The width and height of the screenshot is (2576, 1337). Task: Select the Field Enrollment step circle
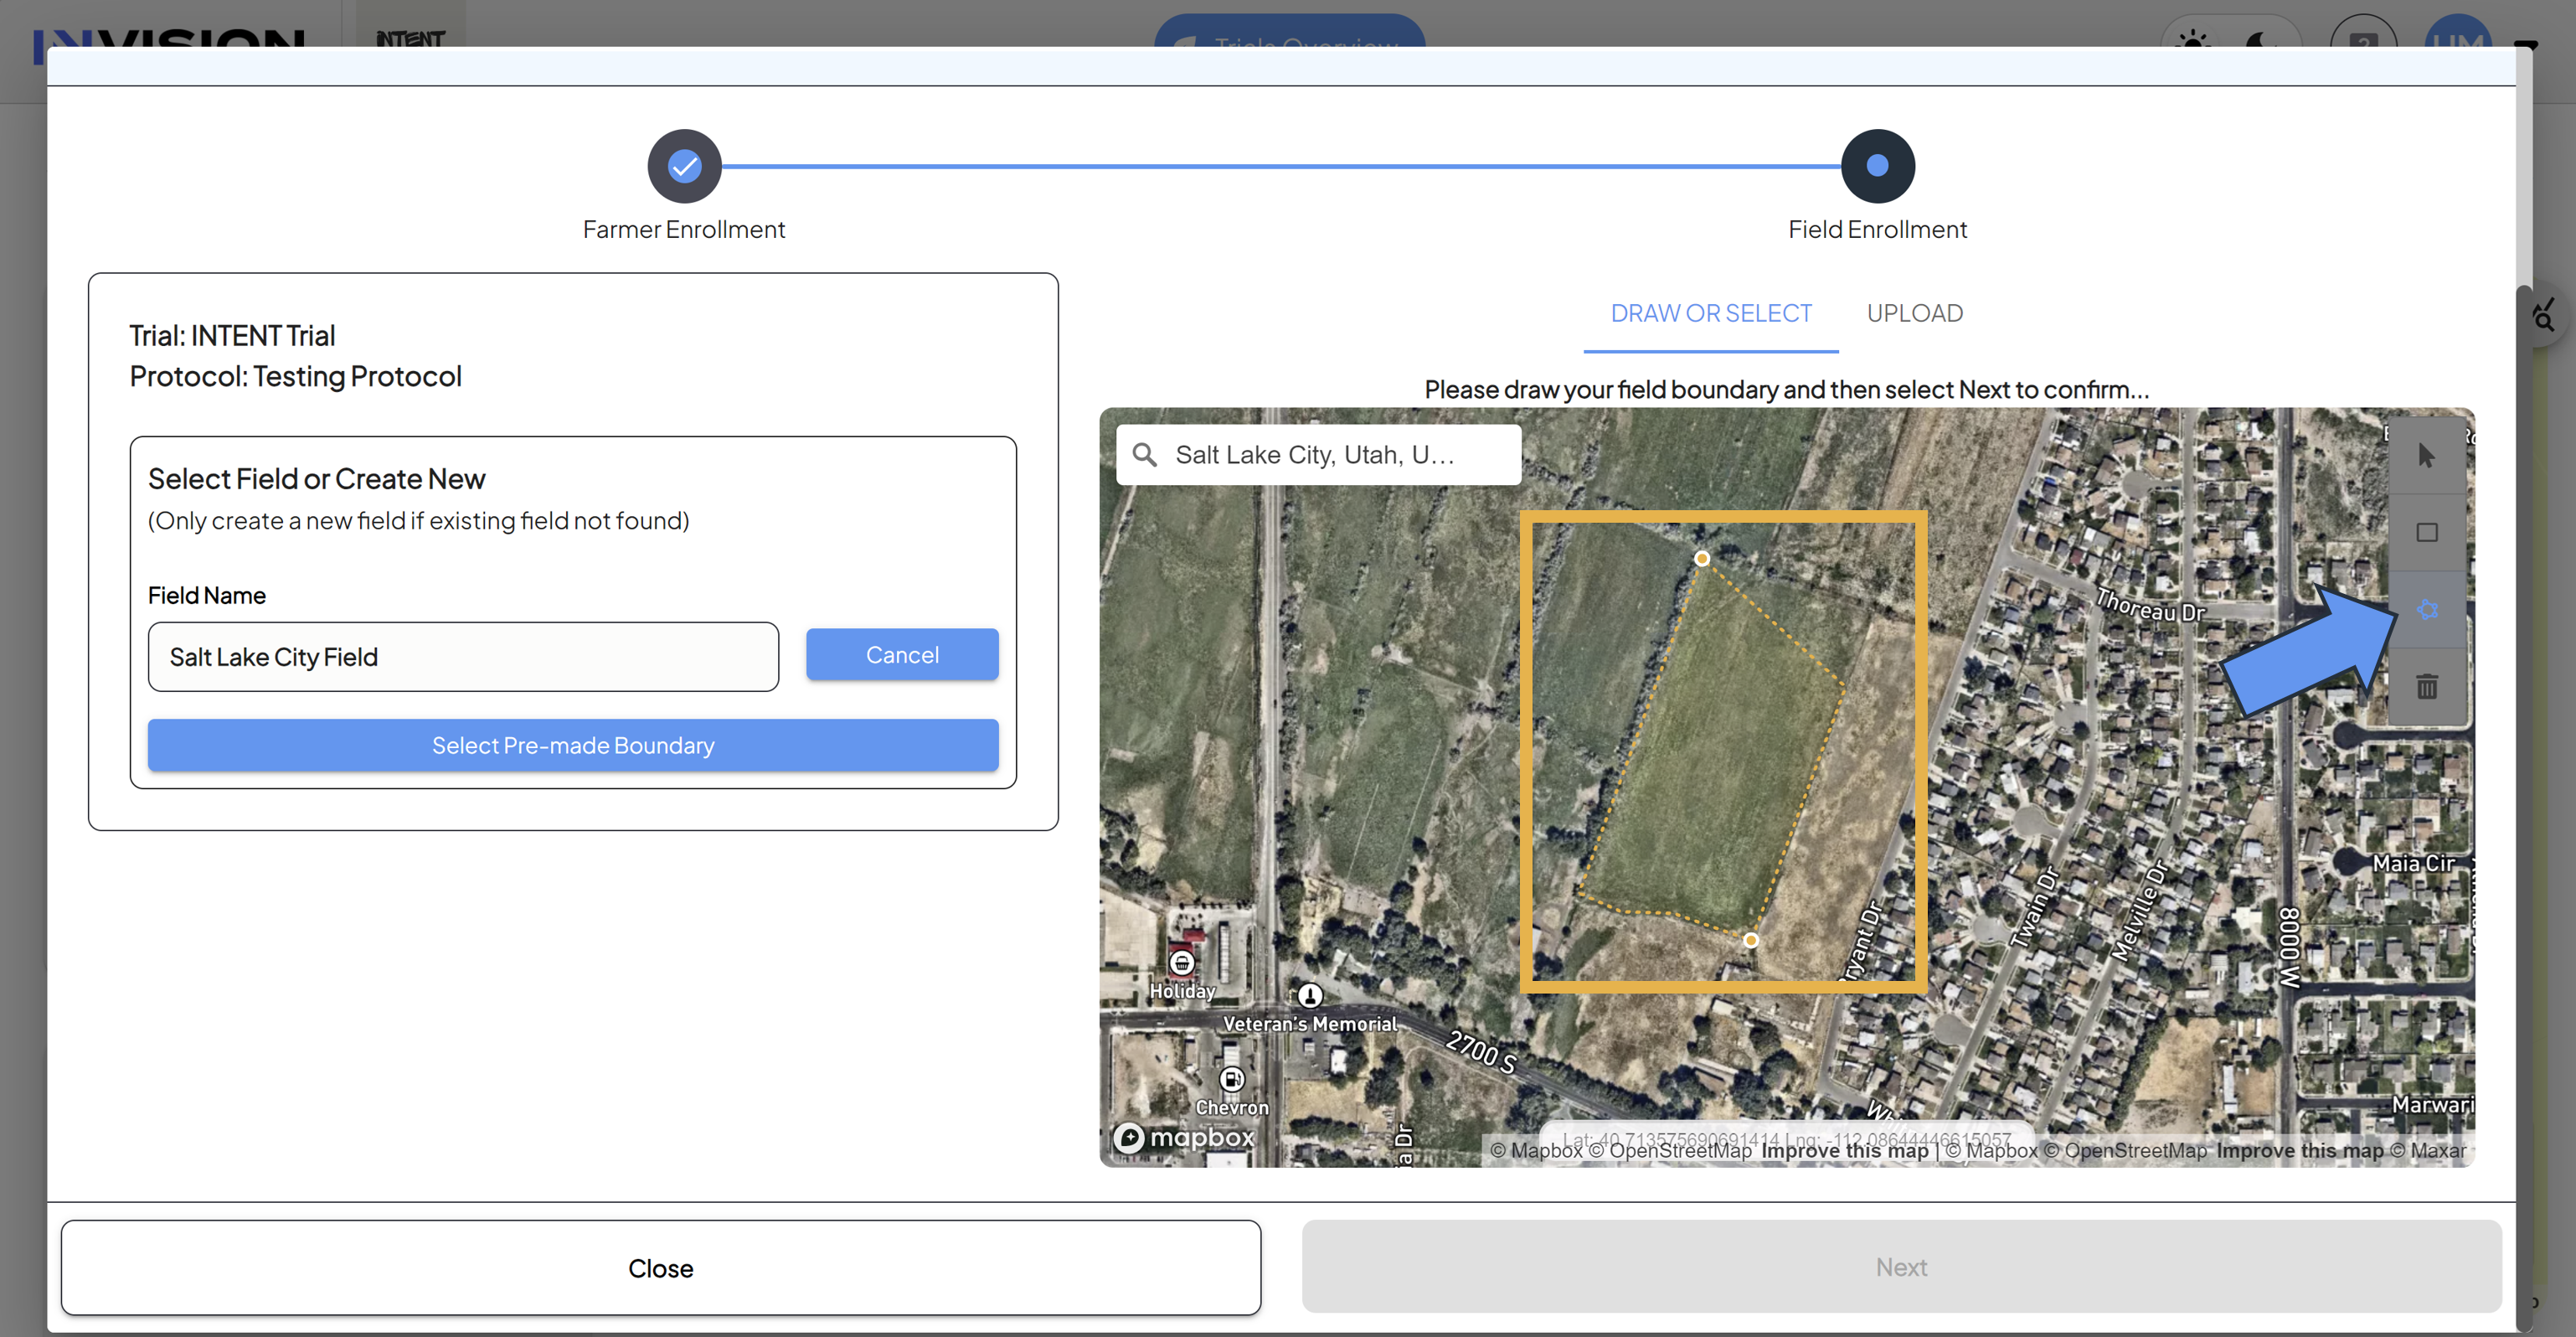(x=1877, y=166)
